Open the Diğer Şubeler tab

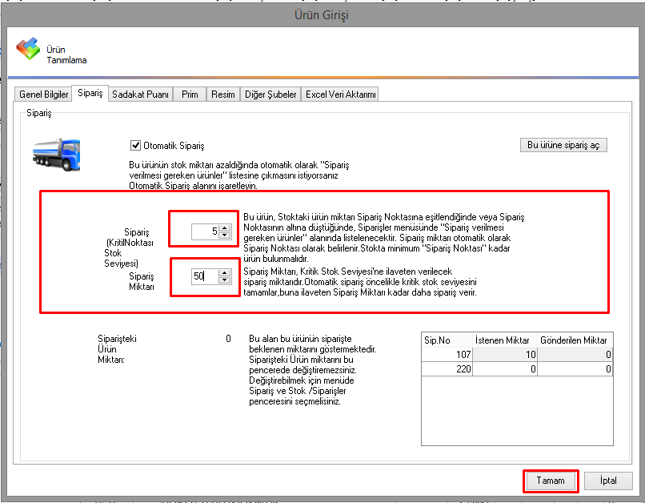[x=270, y=95]
